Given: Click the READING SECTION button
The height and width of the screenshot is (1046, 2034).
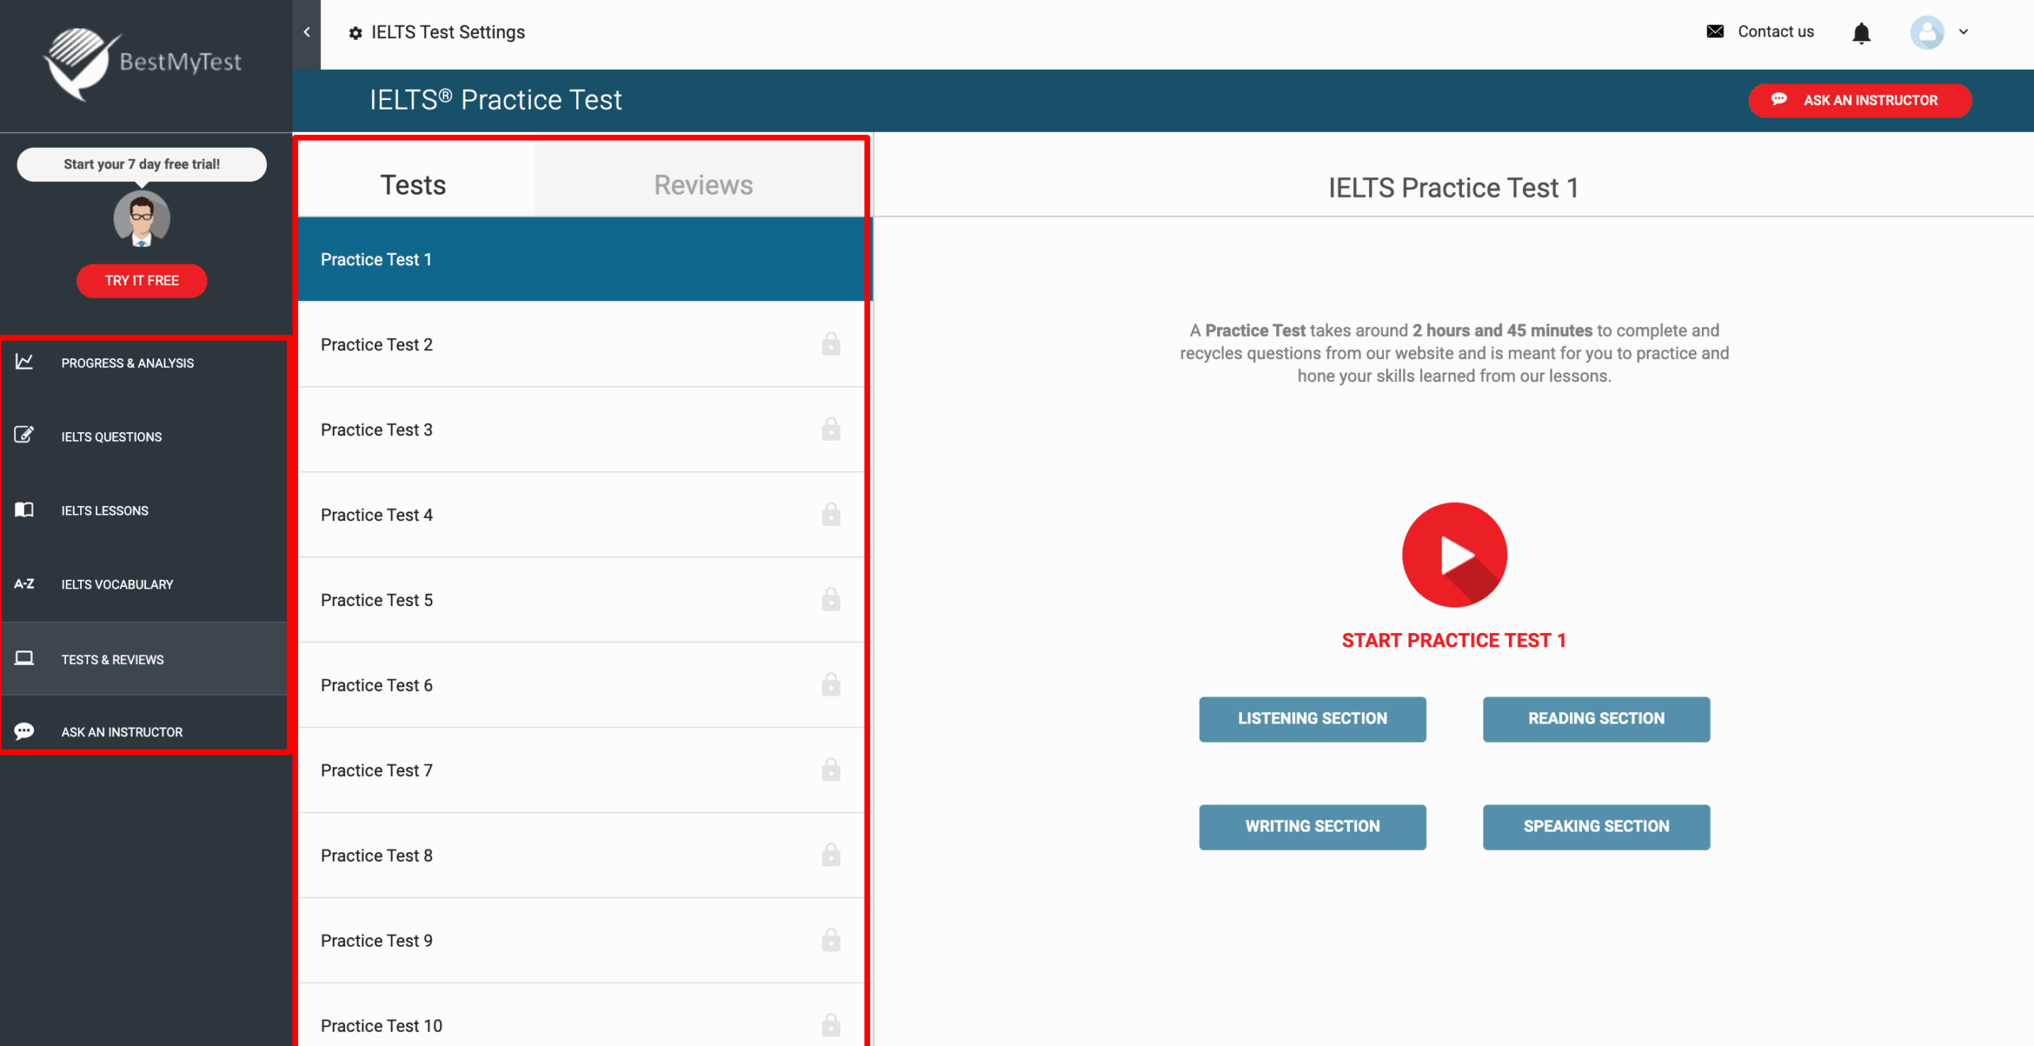Looking at the screenshot, I should 1596,718.
